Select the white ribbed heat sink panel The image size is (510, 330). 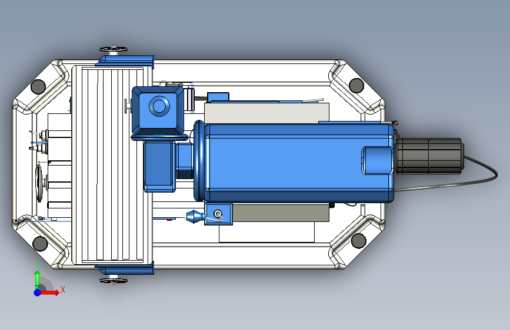tap(112, 164)
